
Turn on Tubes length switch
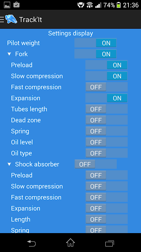[x=107, y=109]
